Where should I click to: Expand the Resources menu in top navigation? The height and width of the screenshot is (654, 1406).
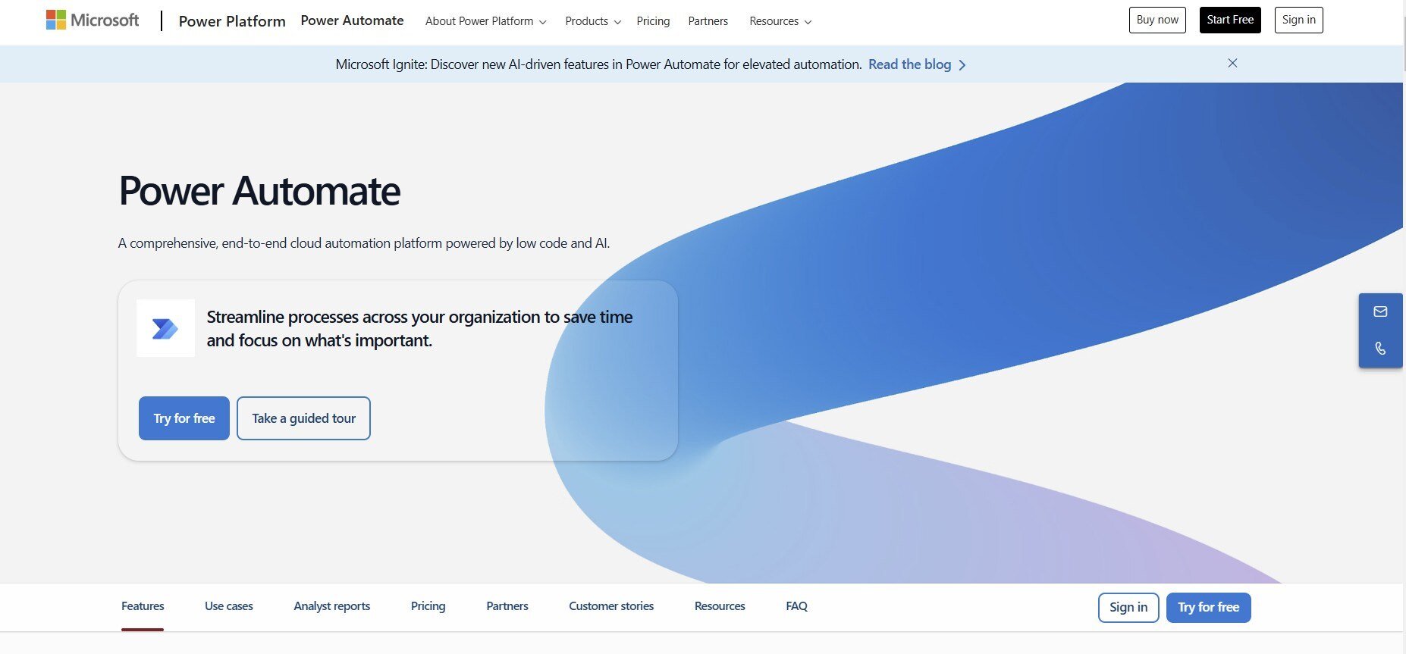780,21
